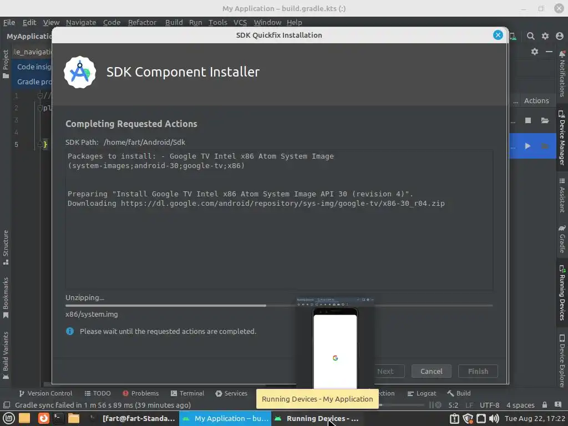Screen dimensions: 568x426
Task: Open the Device Explorer side tab
Action: (562, 361)
